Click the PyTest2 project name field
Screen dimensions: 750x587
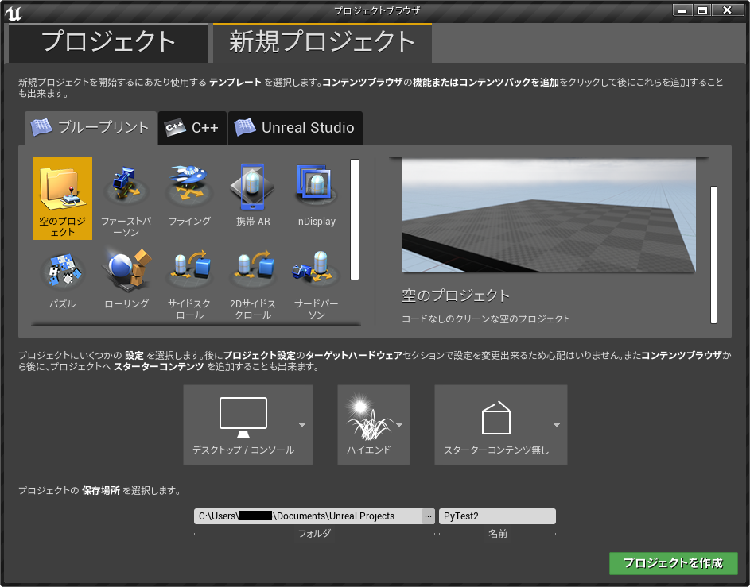(497, 516)
